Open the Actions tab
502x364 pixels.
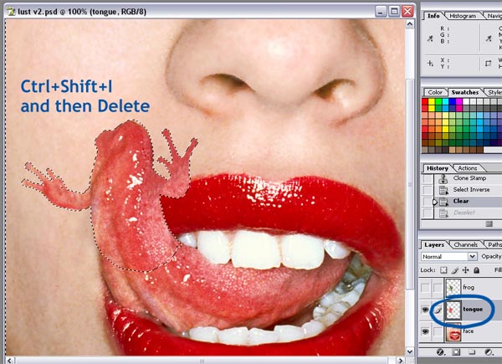[x=468, y=168]
